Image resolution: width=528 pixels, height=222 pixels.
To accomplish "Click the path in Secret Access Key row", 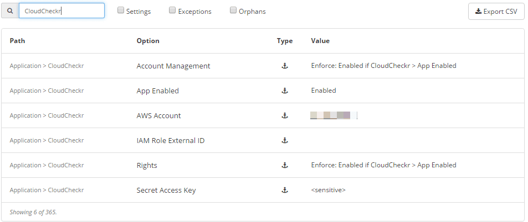I will tap(47, 190).
